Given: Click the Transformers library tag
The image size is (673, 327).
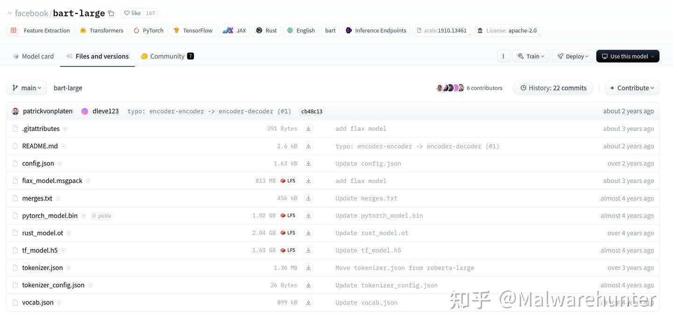Looking at the screenshot, I should (x=101, y=30).
